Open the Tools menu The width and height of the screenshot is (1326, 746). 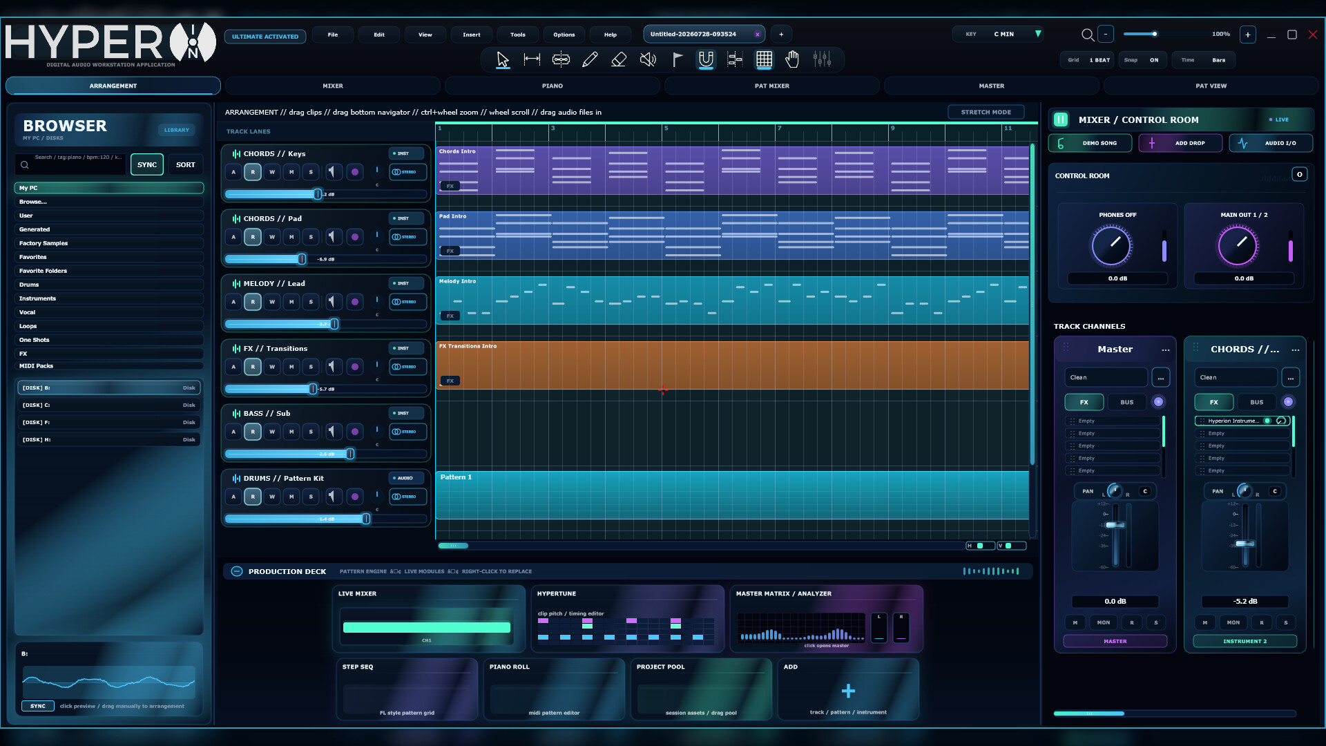point(518,35)
